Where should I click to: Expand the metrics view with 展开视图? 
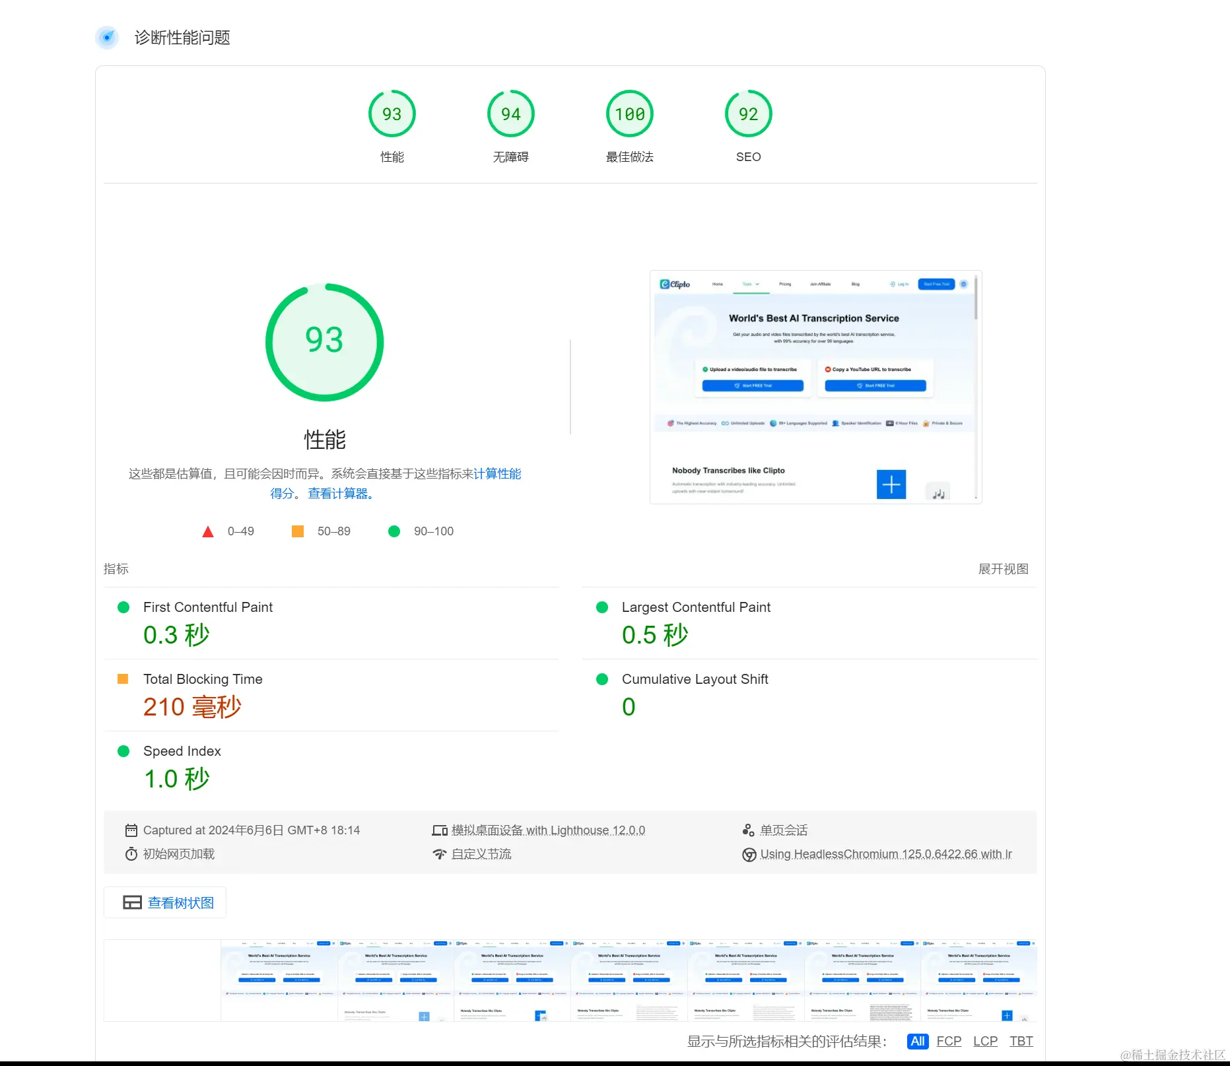point(1003,569)
